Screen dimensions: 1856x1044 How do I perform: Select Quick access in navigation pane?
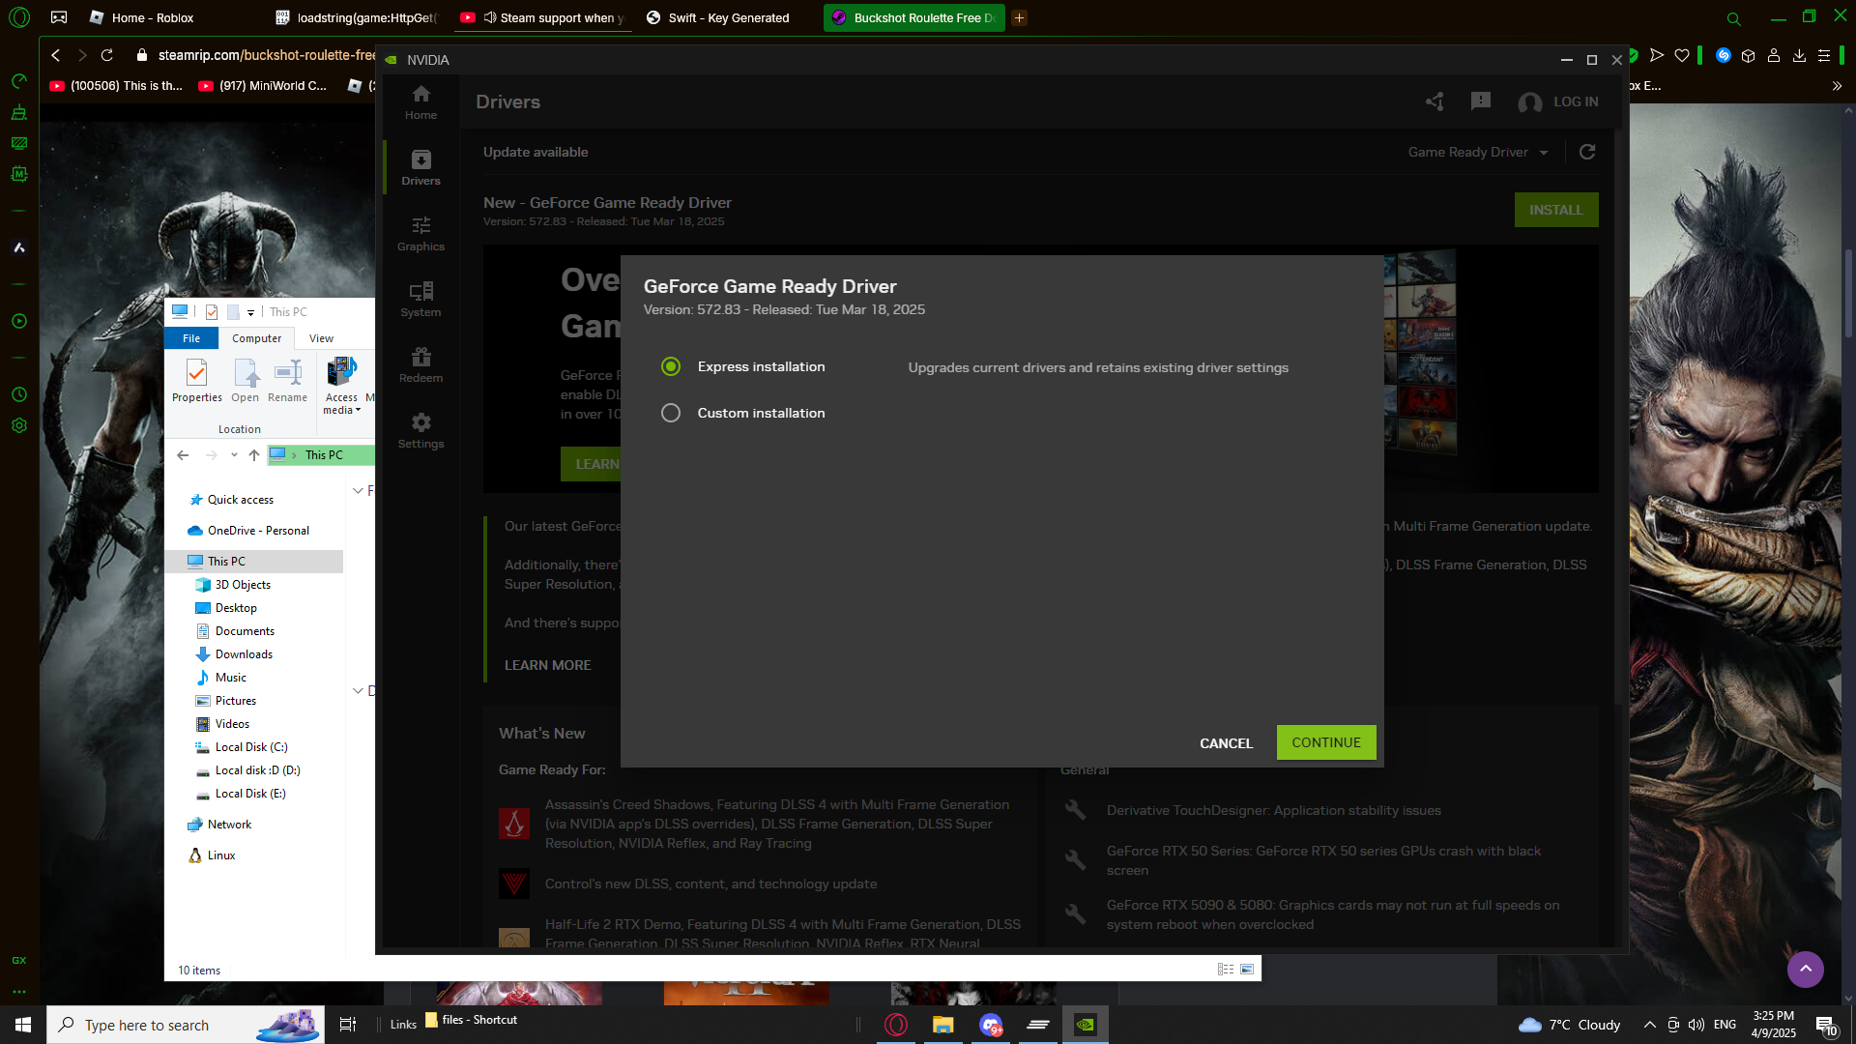point(241,500)
